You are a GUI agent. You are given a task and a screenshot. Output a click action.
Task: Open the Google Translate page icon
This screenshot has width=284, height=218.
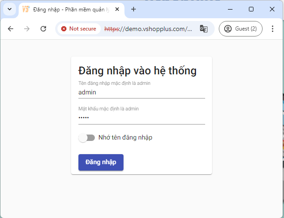[204, 29]
